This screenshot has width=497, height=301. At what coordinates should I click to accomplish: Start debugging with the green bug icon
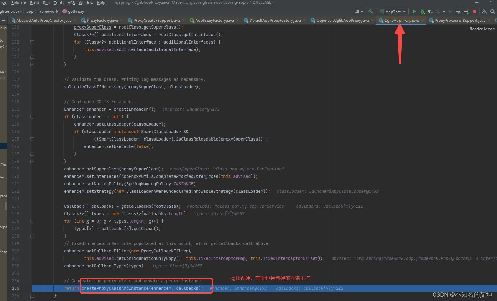point(422,12)
